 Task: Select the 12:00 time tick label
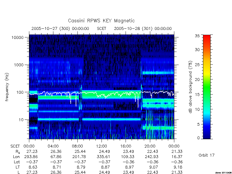point(101,146)
